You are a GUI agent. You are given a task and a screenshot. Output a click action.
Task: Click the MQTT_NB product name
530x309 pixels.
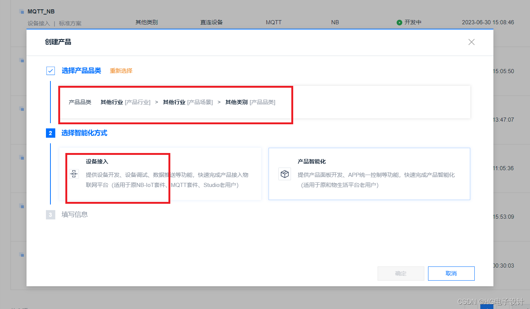click(x=40, y=11)
